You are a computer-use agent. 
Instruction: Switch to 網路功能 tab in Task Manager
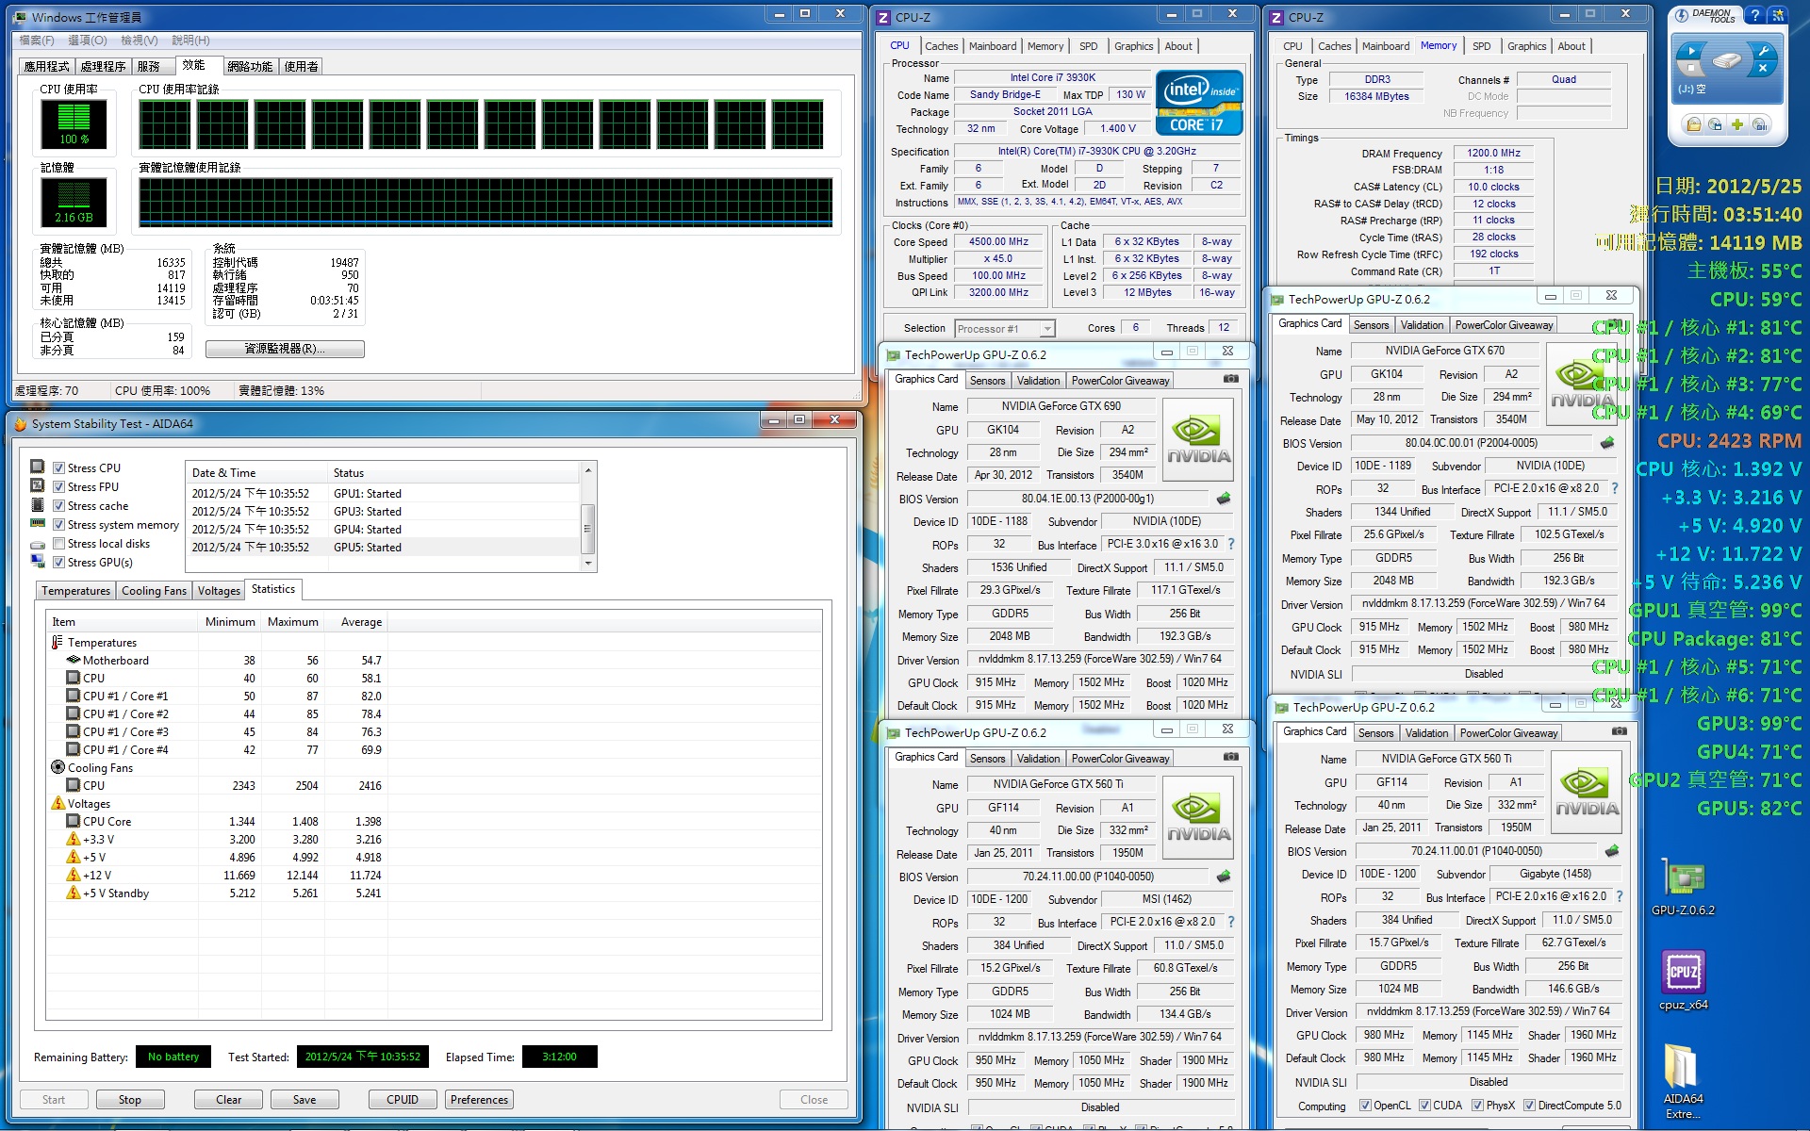(250, 67)
